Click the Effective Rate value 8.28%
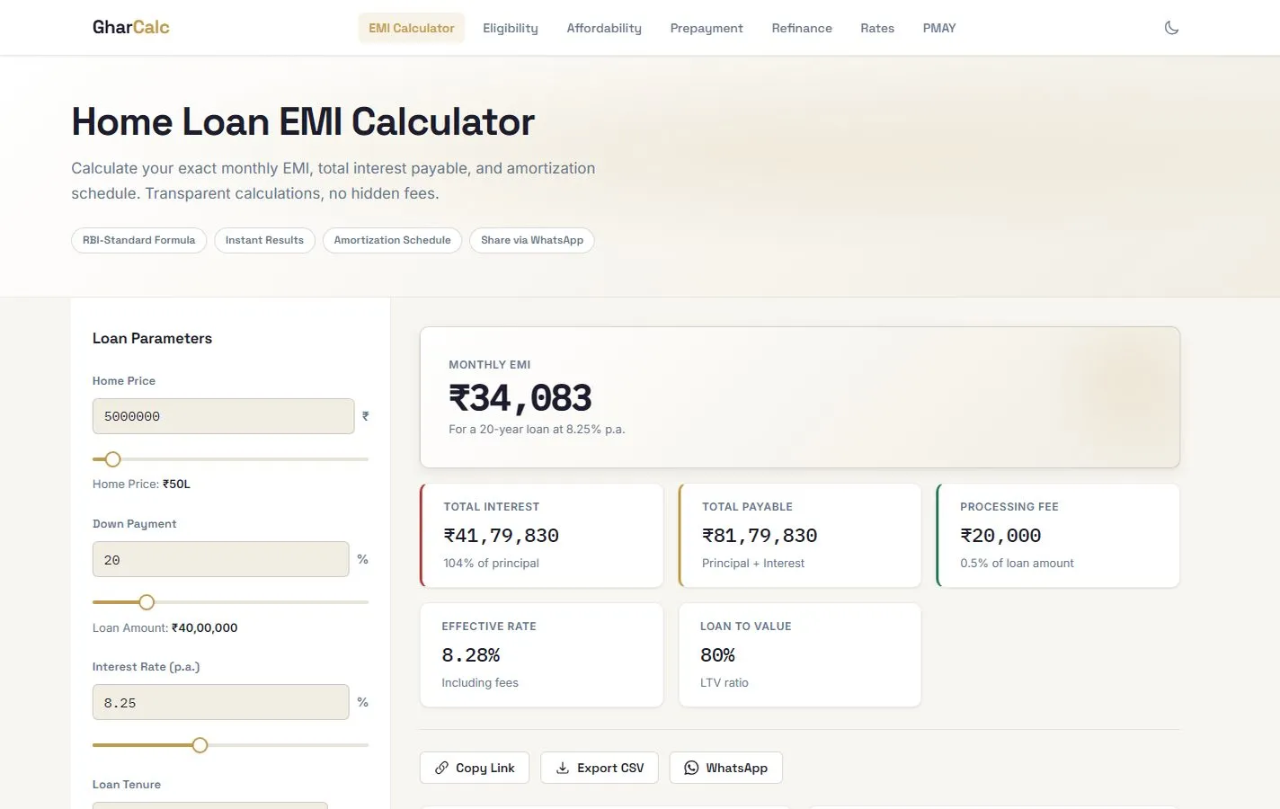Screen dimensions: 1280x809 tap(471, 655)
